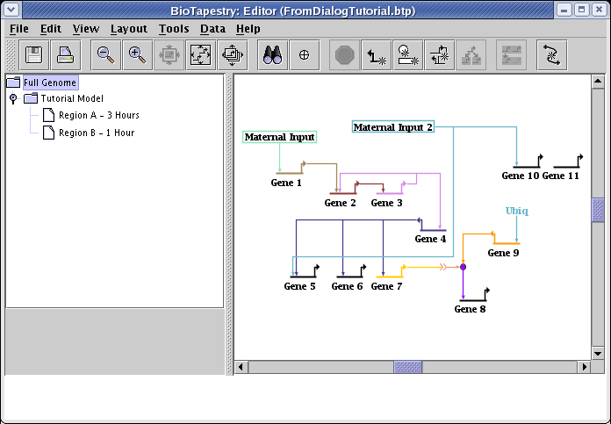Click the Maternal Input 2 box

coord(393,127)
